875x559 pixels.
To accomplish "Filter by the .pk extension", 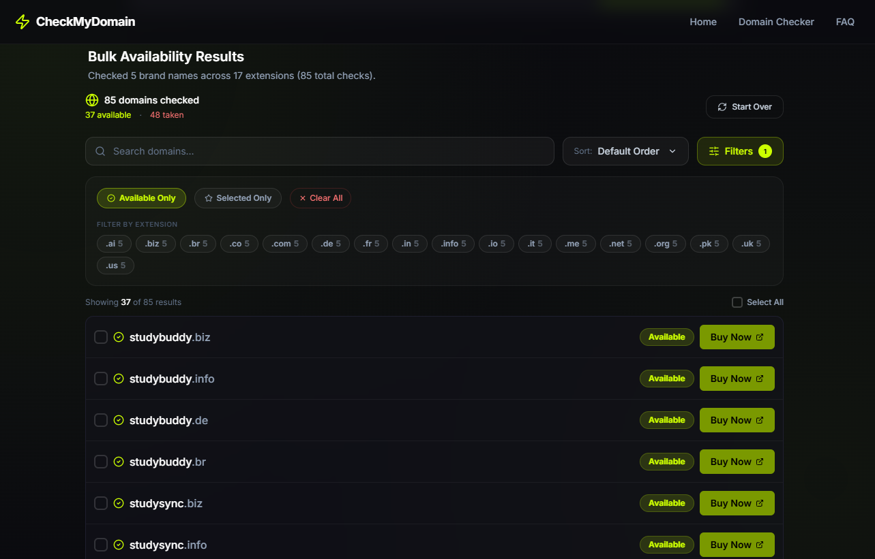I will [709, 244].
